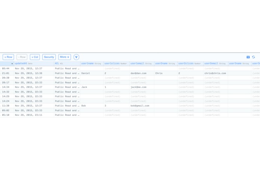Select the Daniel name cell
Viewport: 260px width, 184px height.
[x=92, y=73]
